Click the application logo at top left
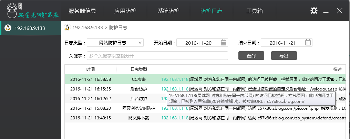 click(14, 11)
